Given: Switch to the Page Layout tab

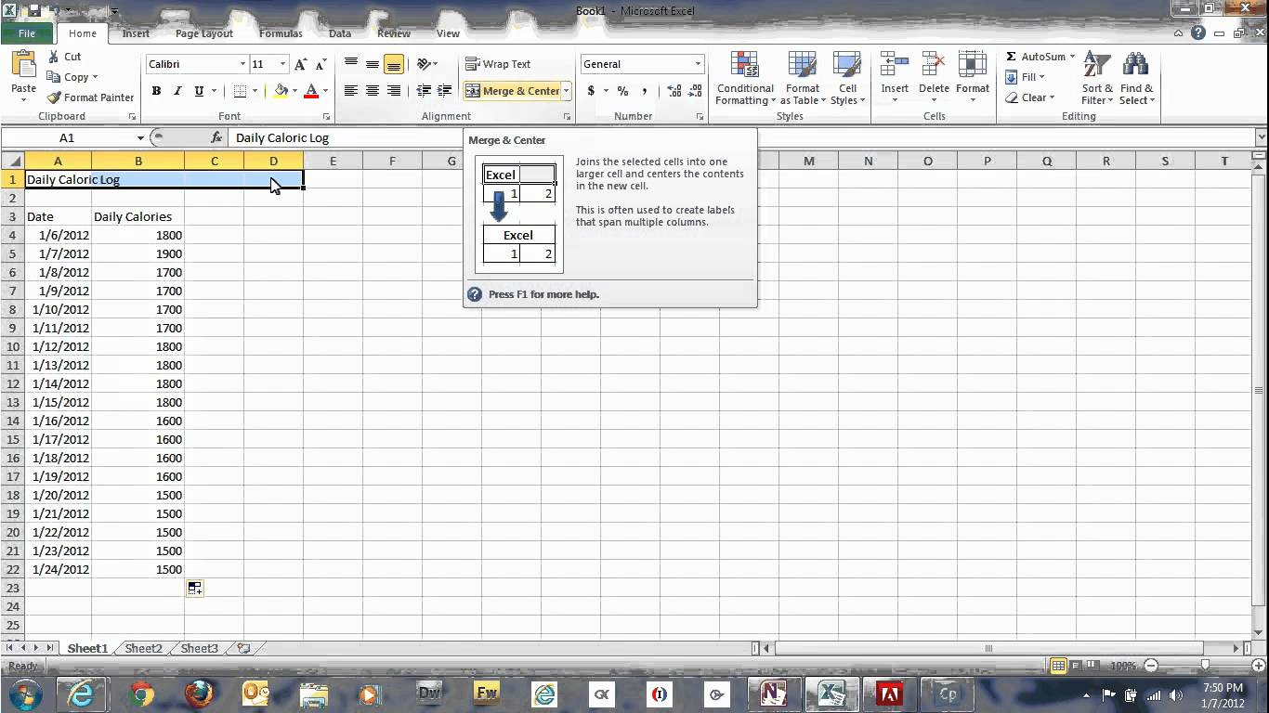Looking at the screenshot, I should [204, 33].
